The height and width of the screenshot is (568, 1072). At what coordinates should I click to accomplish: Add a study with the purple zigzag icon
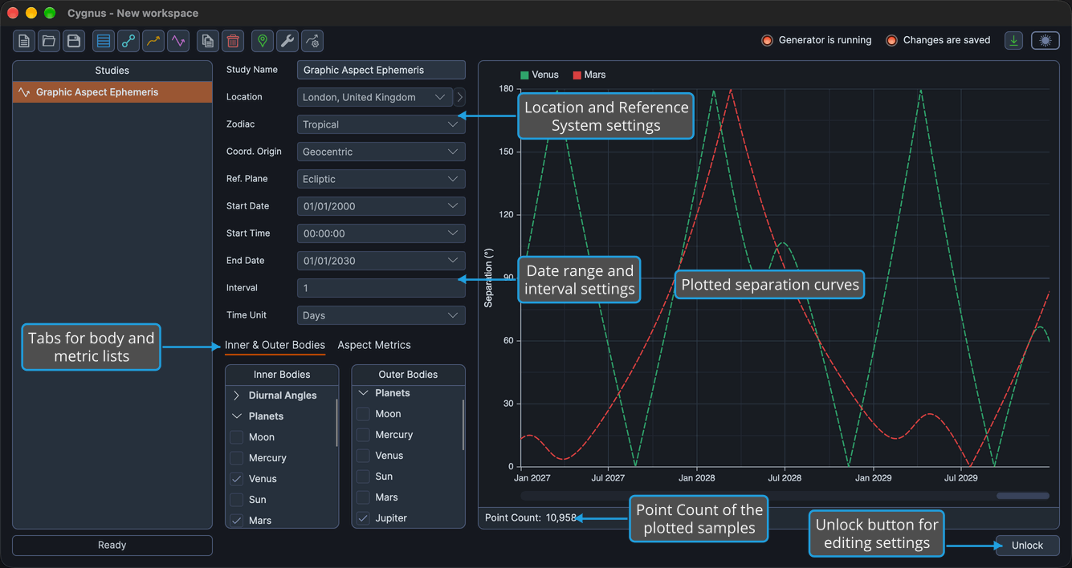(x=178, y=41)
